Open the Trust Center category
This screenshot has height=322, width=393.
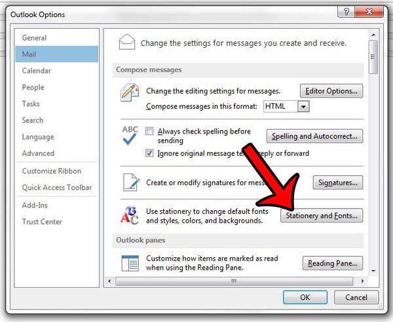57,222
